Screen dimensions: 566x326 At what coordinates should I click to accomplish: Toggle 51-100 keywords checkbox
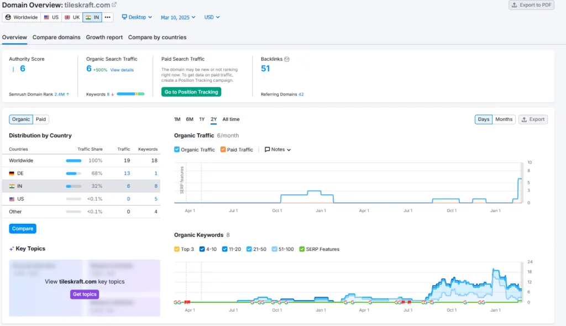coord(274,249)
